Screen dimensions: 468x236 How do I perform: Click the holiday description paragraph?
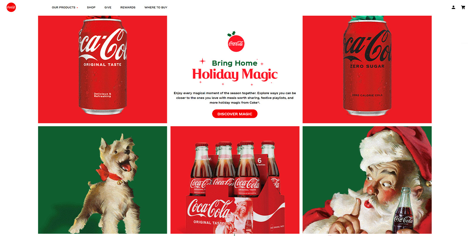click(235, 98)
